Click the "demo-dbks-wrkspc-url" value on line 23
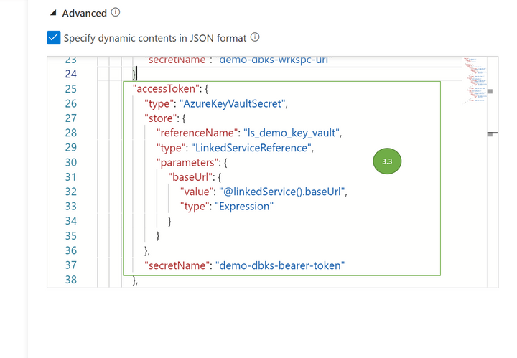 (274, 60)
